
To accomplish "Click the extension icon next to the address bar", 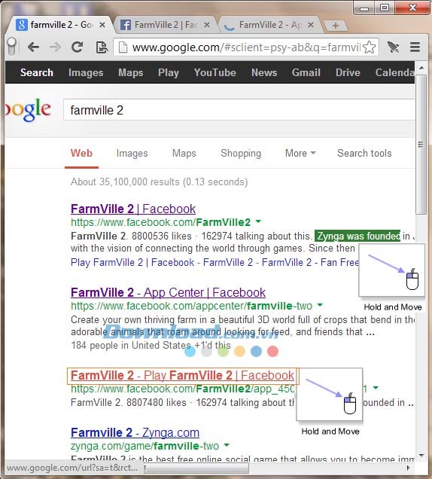I will 393,47.
